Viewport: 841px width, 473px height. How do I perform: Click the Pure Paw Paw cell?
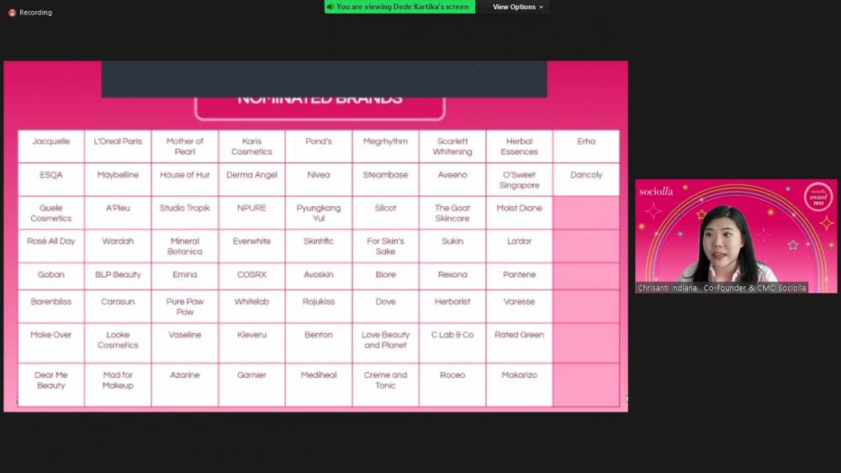tap(185, 307)
